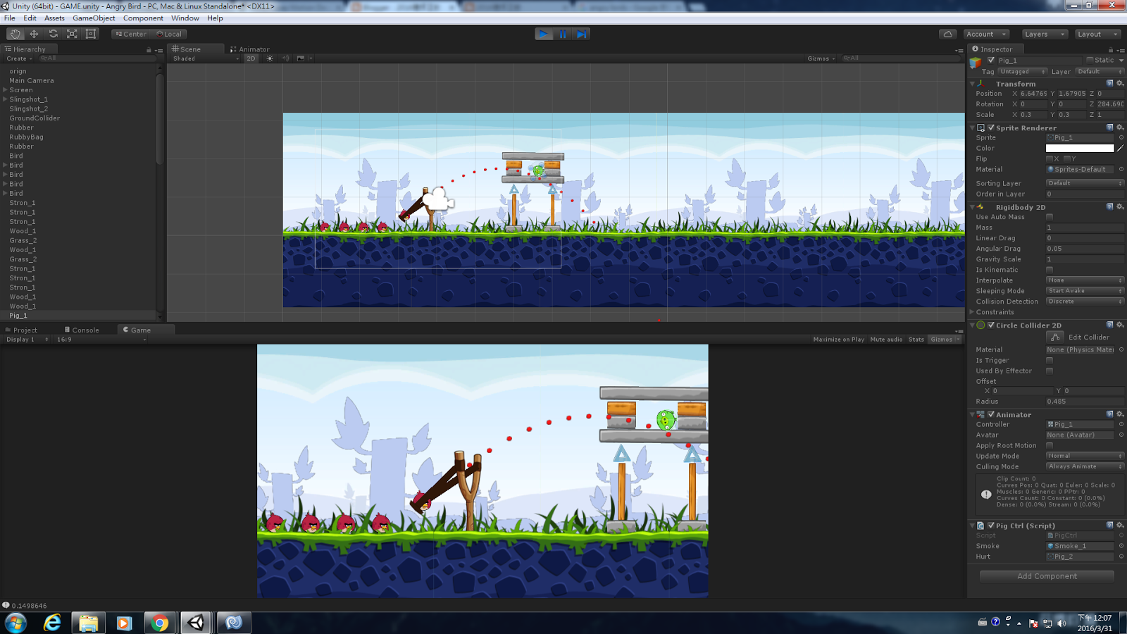Edit the Mass input field
Image resolution: width=1127 pixels, height=634 pixels.
pos(1085,228)
